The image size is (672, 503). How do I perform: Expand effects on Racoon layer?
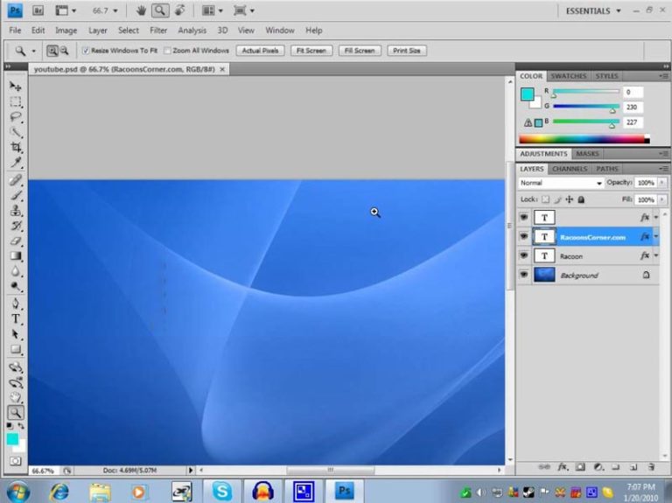point(656,255)
